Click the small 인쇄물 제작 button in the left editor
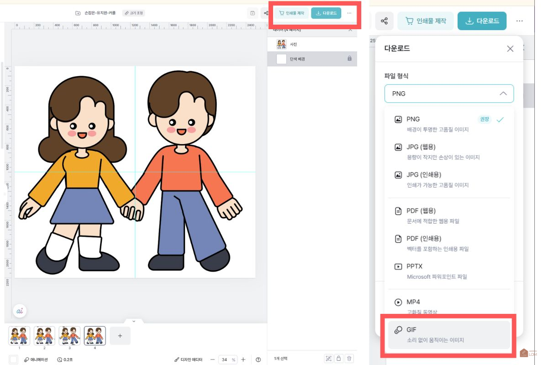 292,13
